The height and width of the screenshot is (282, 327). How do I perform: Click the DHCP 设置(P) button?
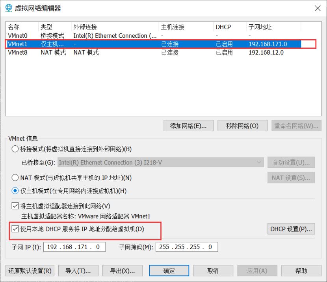coord(291,229)
